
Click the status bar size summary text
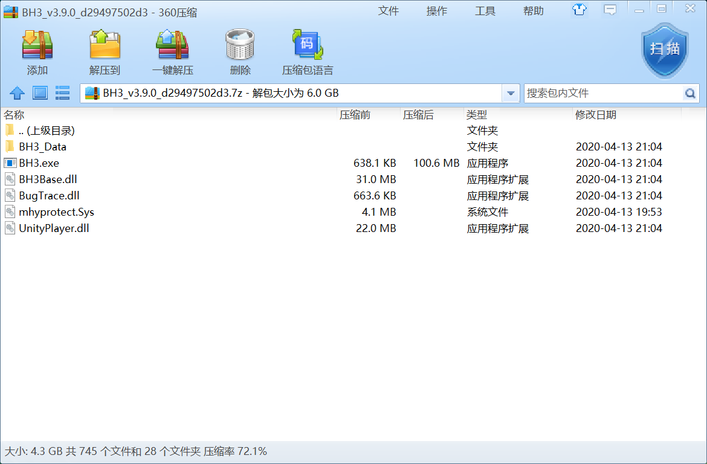[x=136, y=451]
